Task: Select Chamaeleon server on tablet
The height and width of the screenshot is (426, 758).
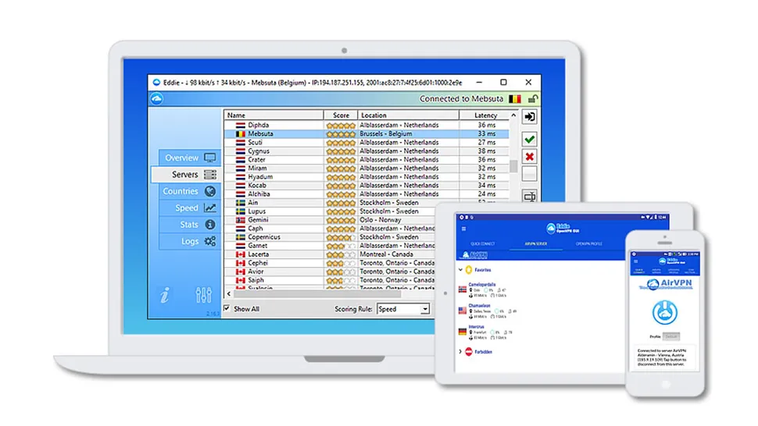Action: click(x=488, y=311)
